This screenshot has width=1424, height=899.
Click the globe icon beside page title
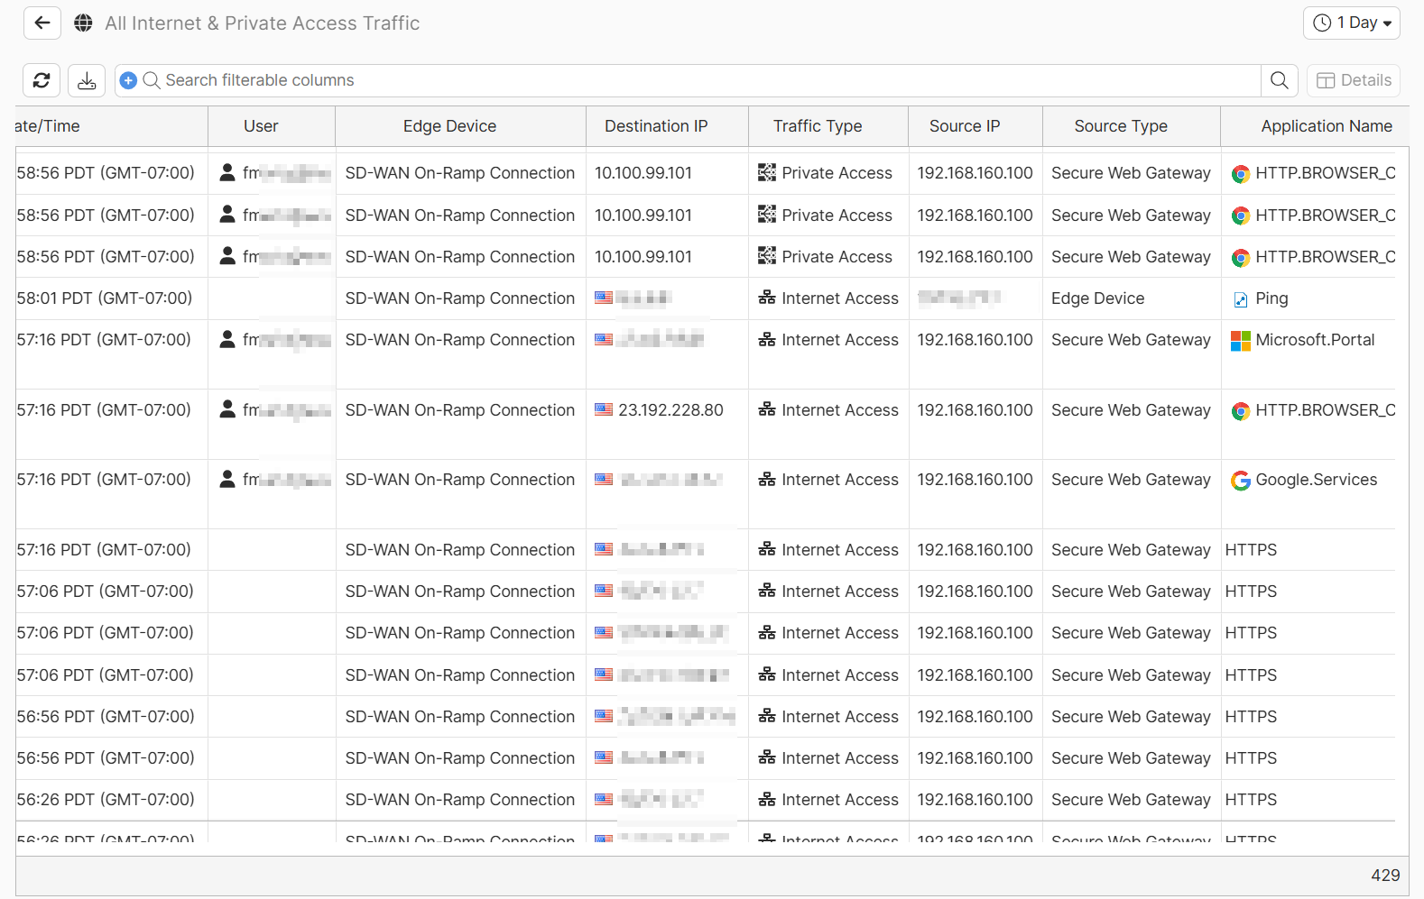(x=83, y=23)
